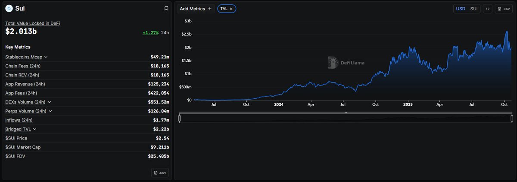Switch chart denomination to SUI
The image size is (517, 182).
[473, 9]
